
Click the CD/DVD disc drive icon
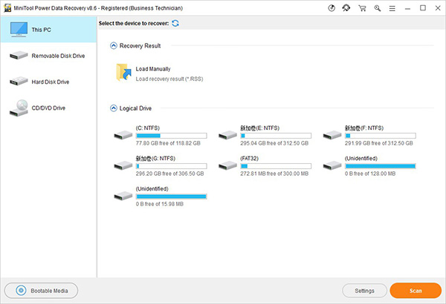click(19, 108)
